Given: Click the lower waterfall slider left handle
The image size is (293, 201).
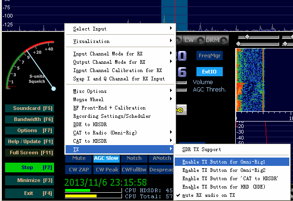Looking at the screenshot, I should pyautogui.click(x=238, y=44).
